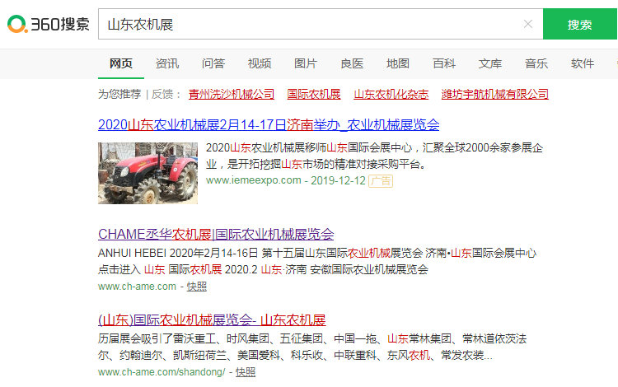Open result 2020山东农业机械展2月14-17日济南举办
Image resolution: width=618 pixels, height=387 pixels.
pos(269,125)
